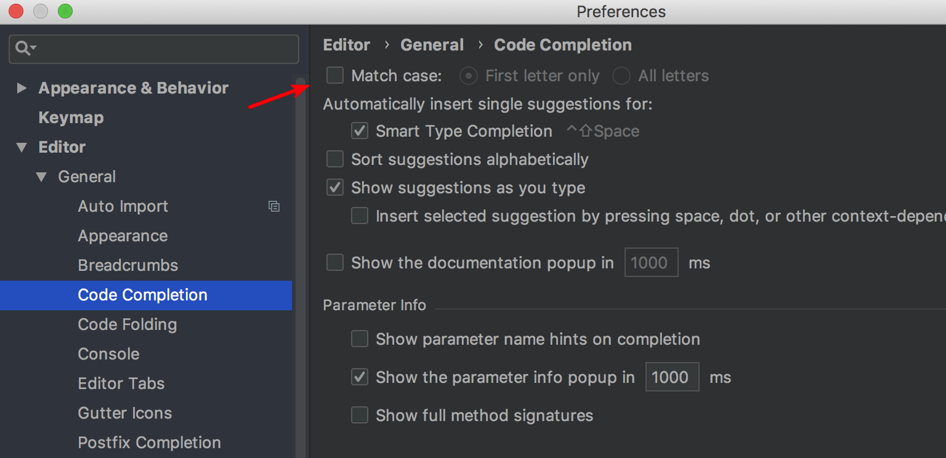
Task: Click the search magnifier icon in settings
Action: pos(23,49)
